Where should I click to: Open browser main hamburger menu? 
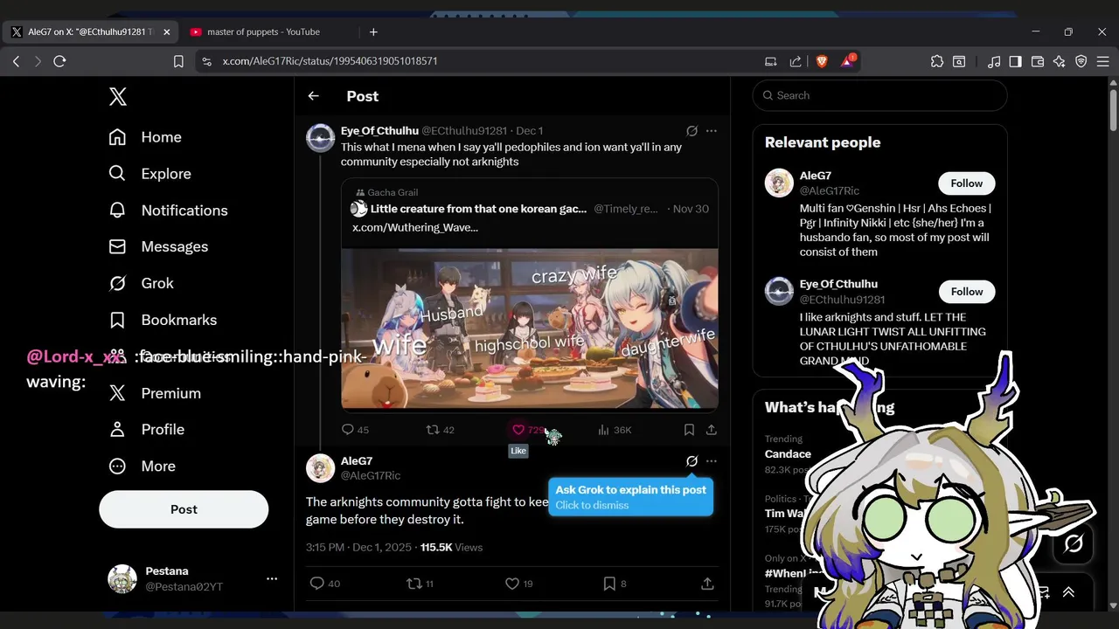tap(1103, 61)
